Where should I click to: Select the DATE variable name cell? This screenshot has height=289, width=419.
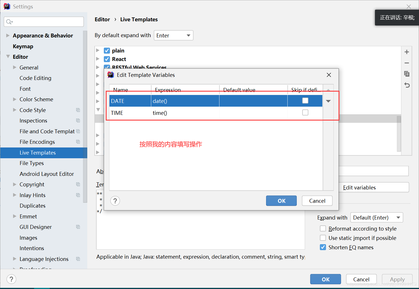pyautogui.click(x=130, y=101)
